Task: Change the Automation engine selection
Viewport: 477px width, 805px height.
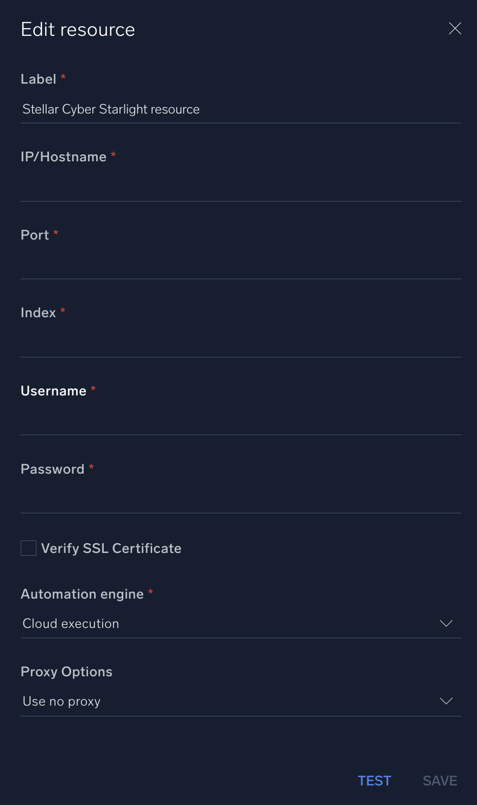Action: pos(239,624)
